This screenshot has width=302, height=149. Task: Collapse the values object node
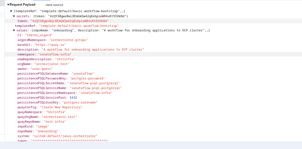[x=14, y=31]
